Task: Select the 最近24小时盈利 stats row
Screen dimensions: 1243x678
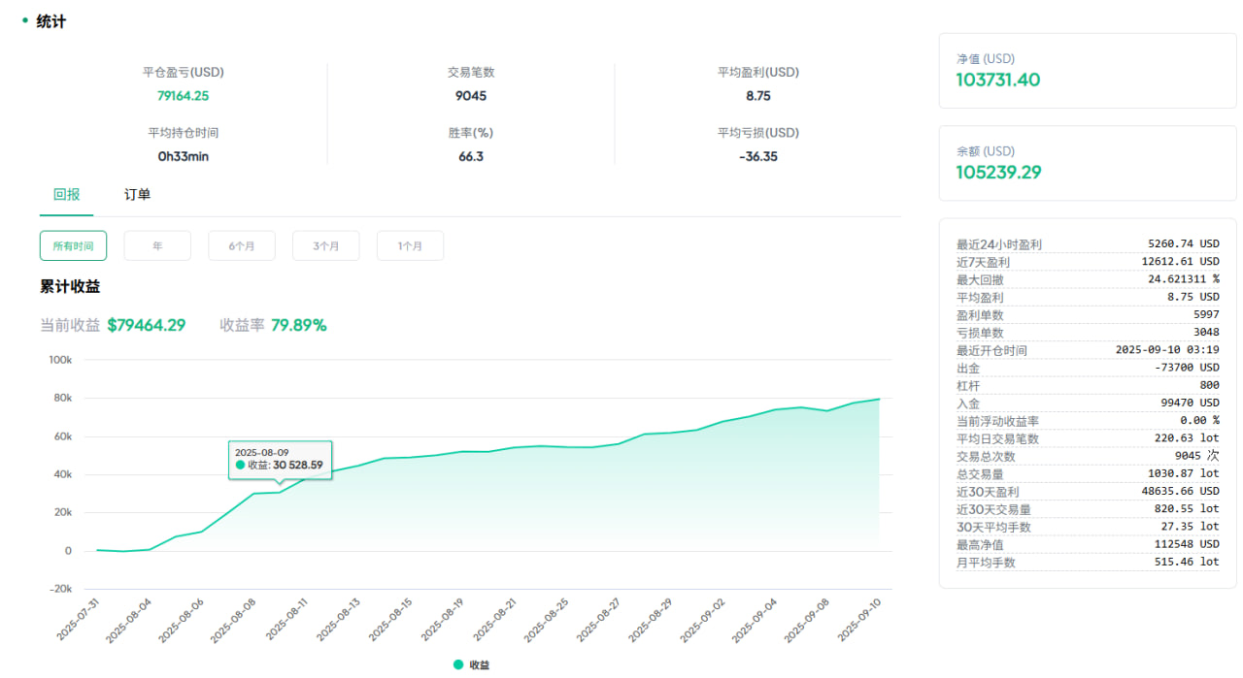Action: point(1088,244)
